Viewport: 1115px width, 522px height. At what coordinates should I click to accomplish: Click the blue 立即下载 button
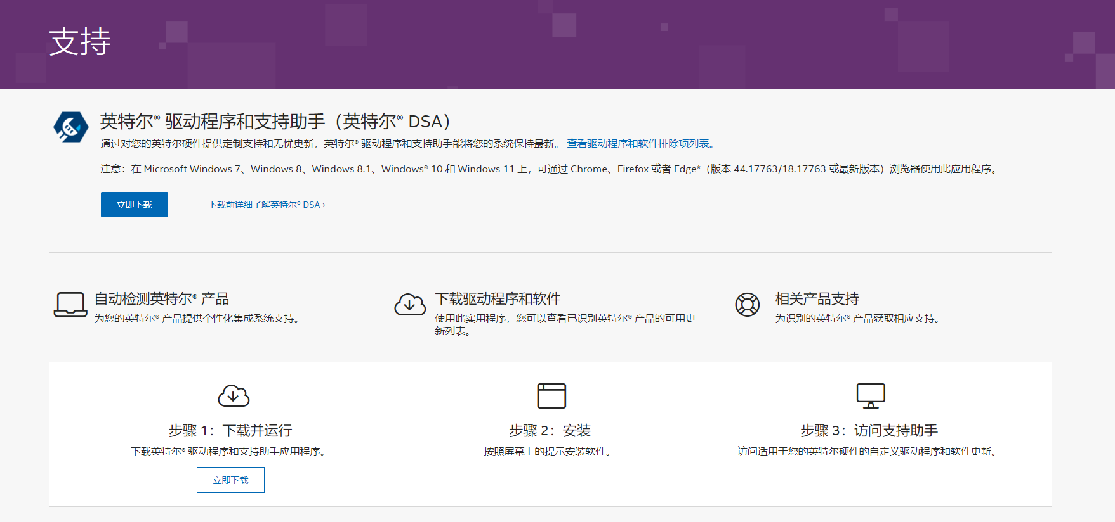[135, 205]
